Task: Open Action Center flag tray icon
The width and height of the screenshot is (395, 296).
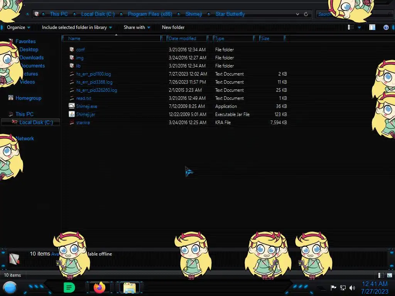Action: 333,288
